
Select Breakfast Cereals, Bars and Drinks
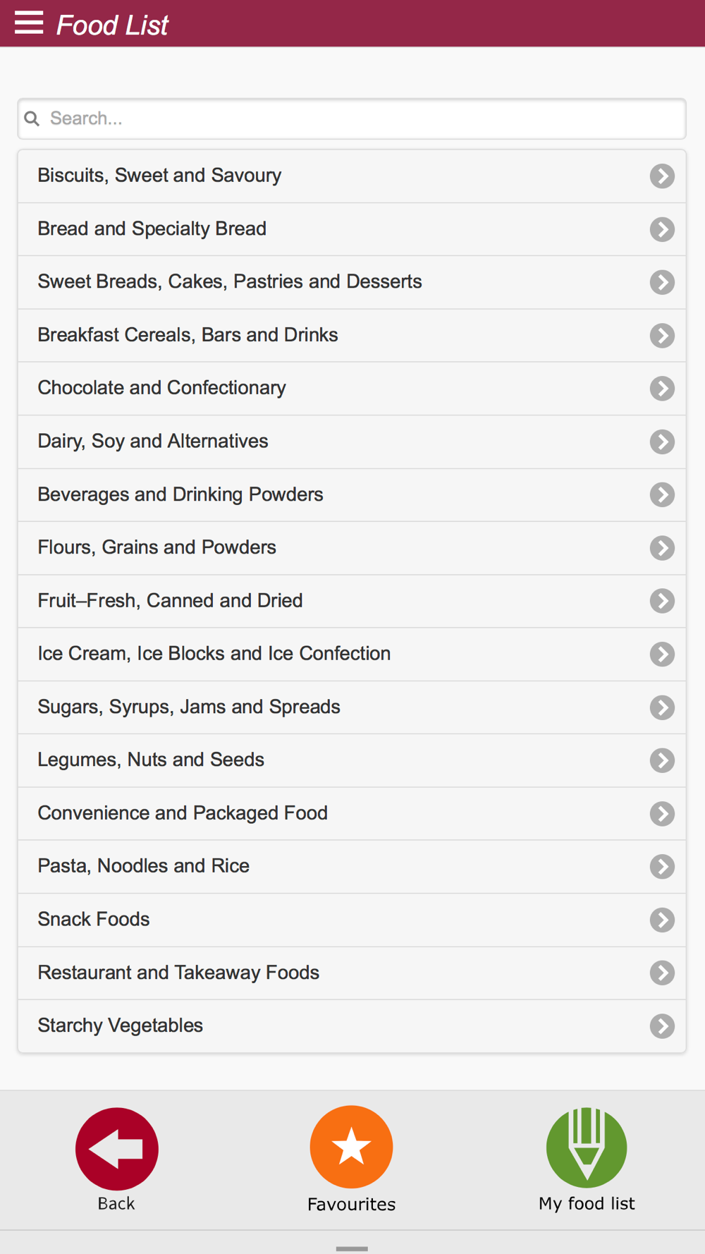coord(352,335)
